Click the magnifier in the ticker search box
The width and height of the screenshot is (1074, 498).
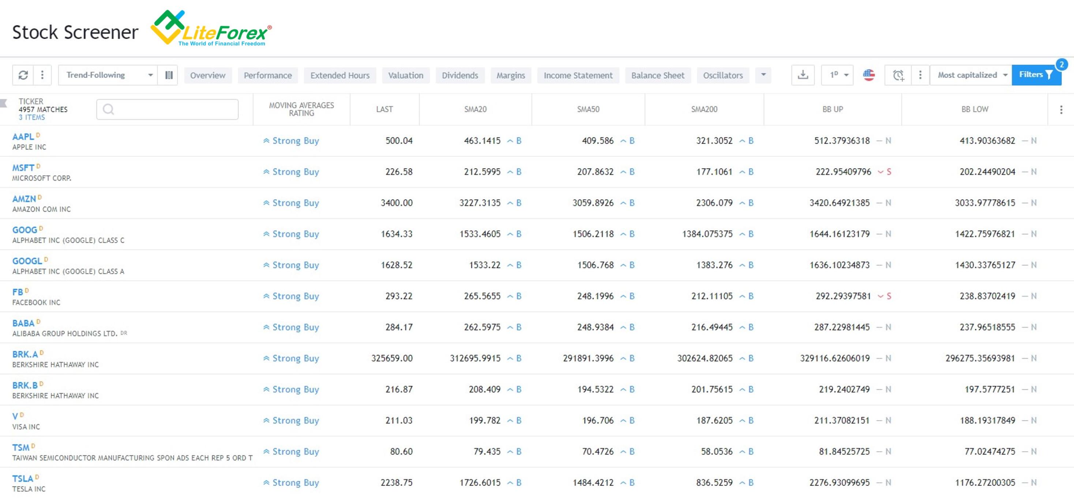tap(108, 109)
